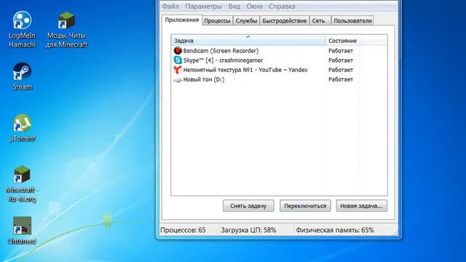Image resolution: width=466 pixels, height=262 pixels.
Task: Open the Вид menu
Action: tap(234, 7)
